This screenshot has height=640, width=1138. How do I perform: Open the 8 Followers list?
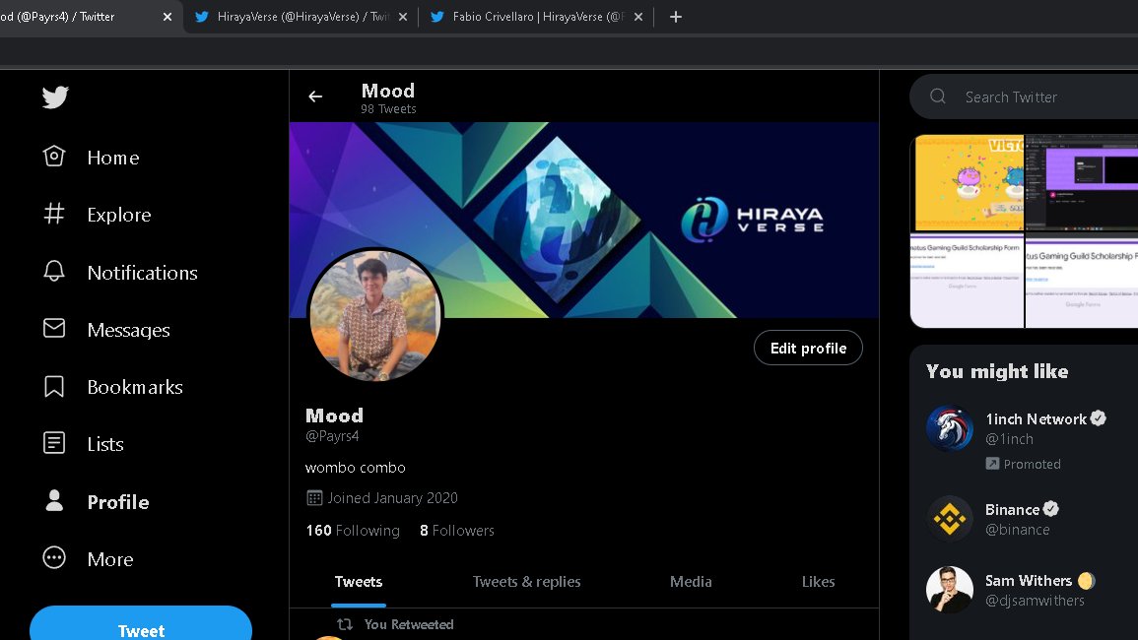tap(456, 531)
